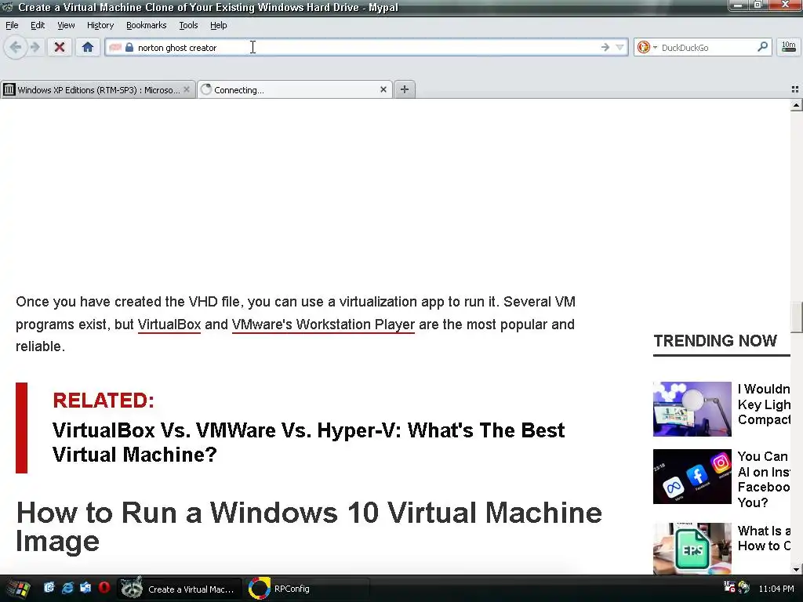The image size is (803, 602).
Task: Open the History menu
Action: [x=100, y=25]
